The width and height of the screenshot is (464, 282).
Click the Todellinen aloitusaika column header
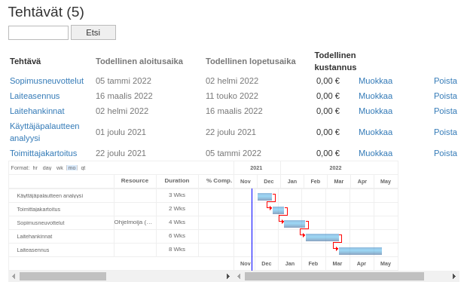pyautogui.click(x=139, y=61)
